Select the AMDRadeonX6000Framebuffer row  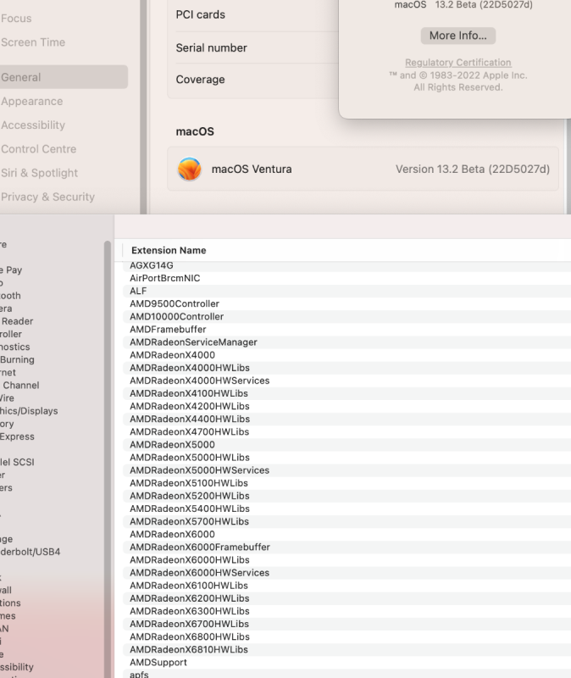tap(346, 547)
